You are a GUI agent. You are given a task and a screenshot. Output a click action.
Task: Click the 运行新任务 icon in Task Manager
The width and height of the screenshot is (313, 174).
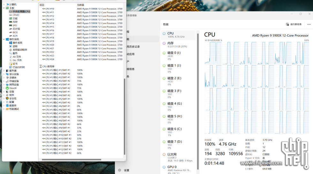[x=287, y=24]
